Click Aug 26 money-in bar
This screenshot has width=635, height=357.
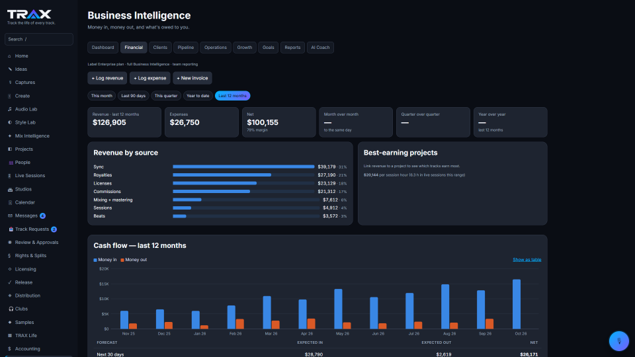pos(445,306)
